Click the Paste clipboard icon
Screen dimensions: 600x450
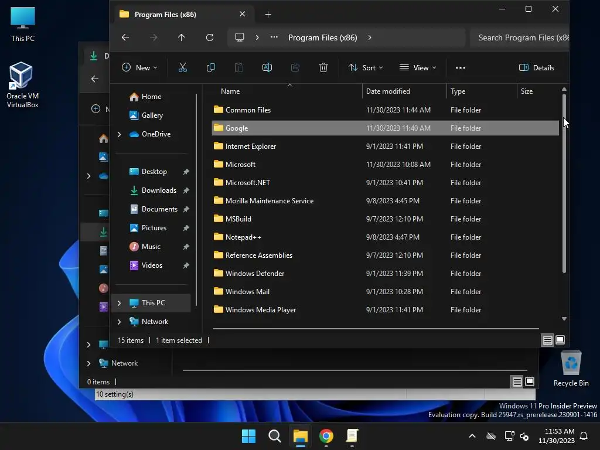(x=239, y=68)
